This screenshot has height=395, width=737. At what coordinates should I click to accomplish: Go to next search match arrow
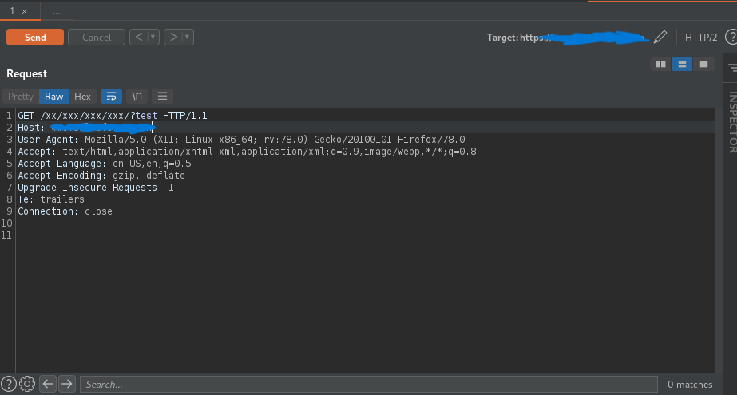tap(67, 384)
